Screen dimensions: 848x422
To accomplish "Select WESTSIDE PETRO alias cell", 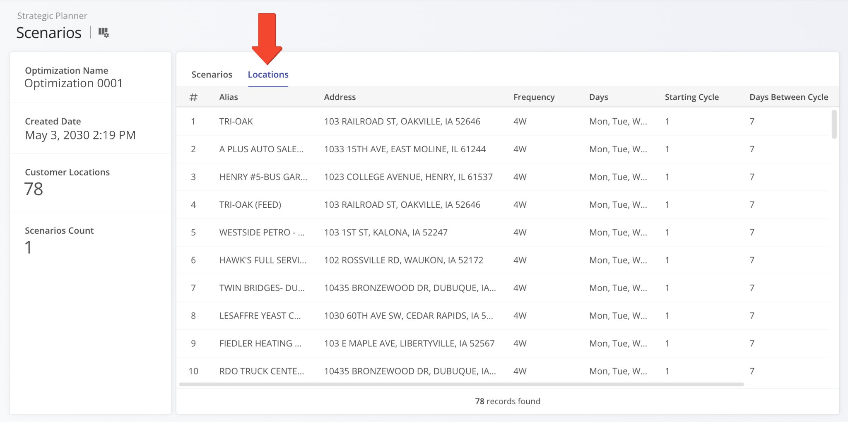I will [262, 232].
